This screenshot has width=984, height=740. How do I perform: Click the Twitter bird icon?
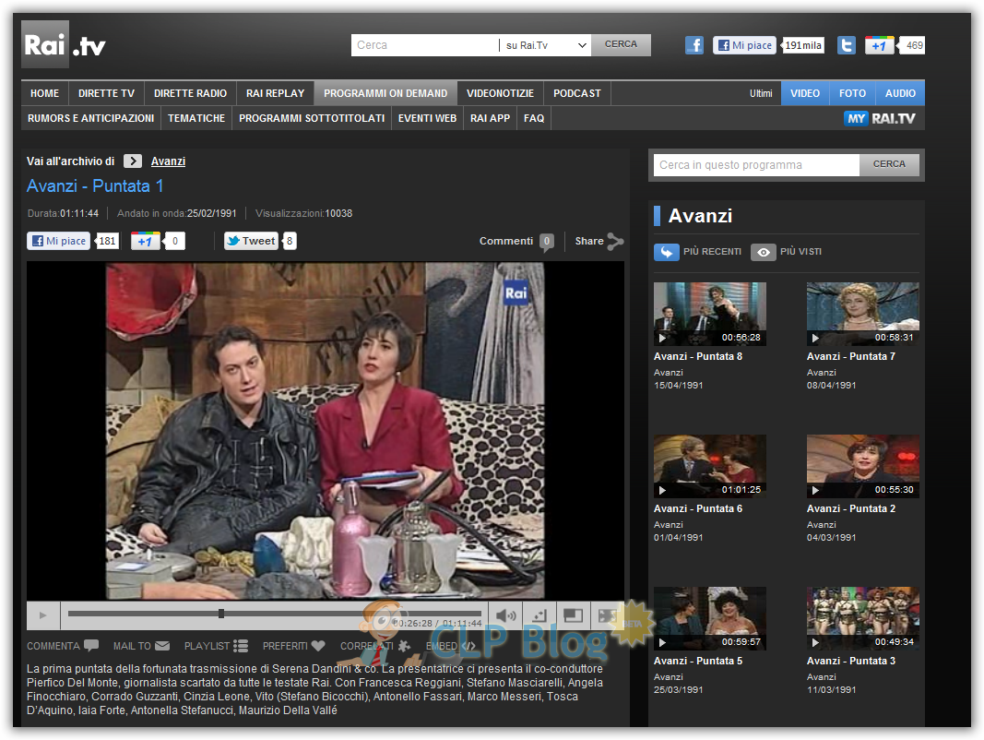tap(846, 44)
